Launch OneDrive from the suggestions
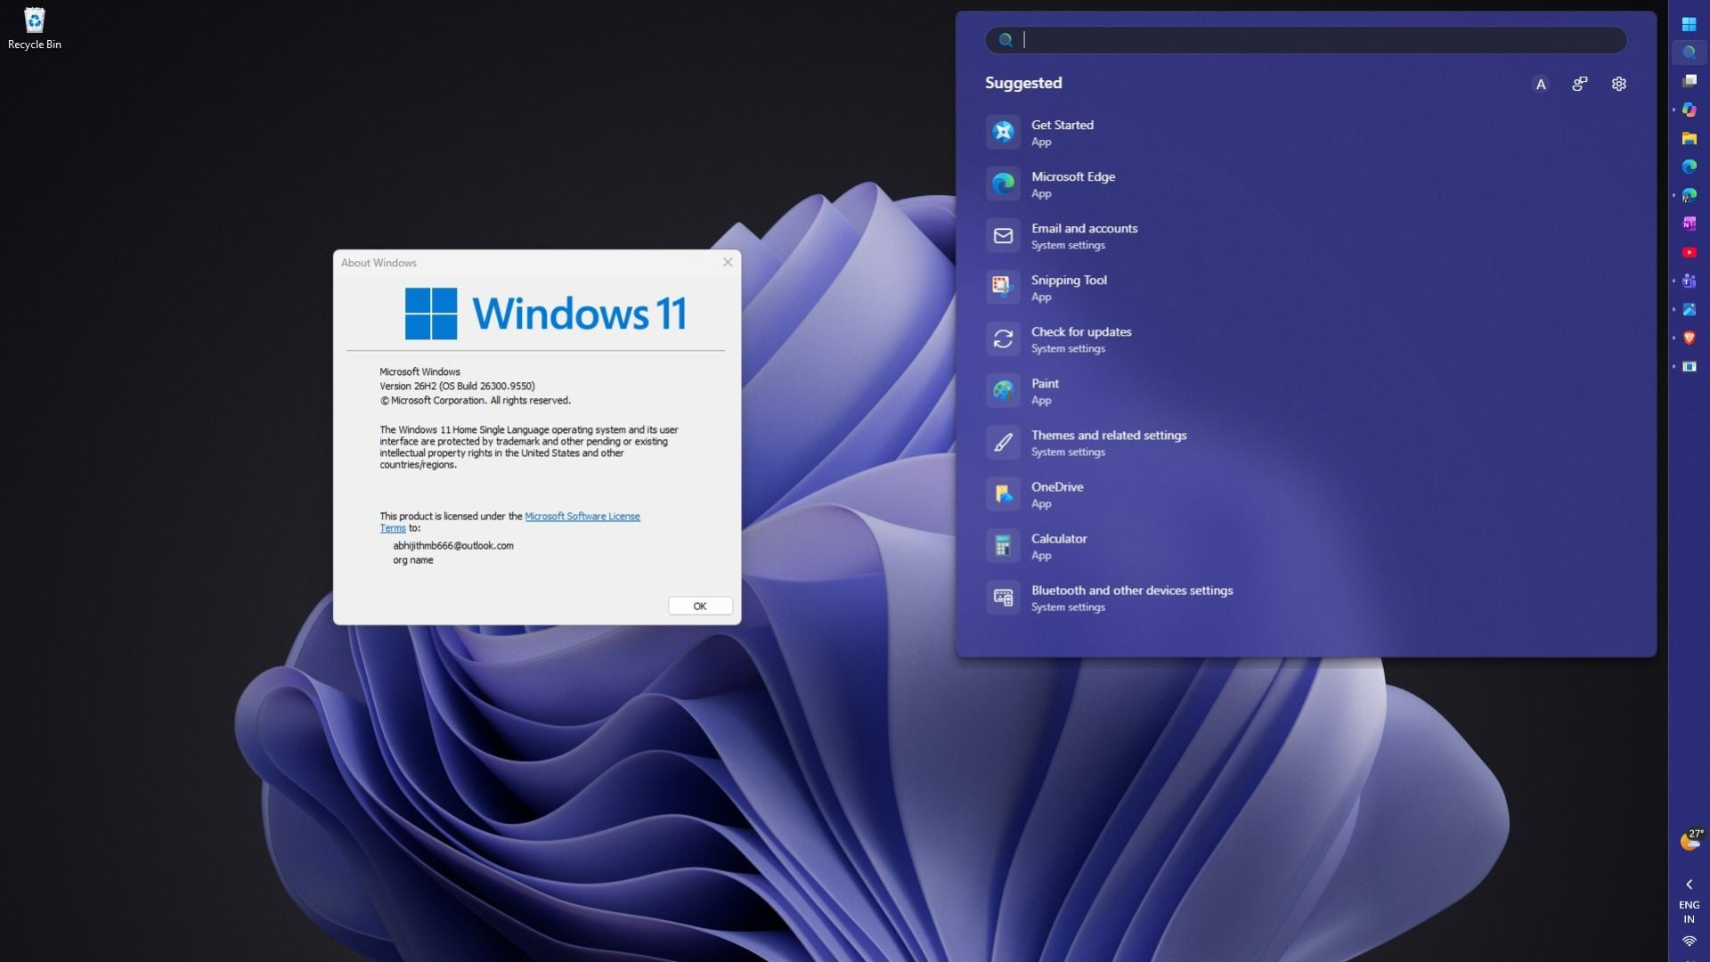 pyautogui.click(x=1306, y=493)
